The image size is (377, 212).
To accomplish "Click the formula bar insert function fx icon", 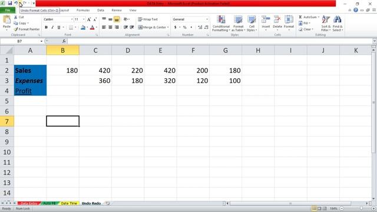I will tap(64, 41).
